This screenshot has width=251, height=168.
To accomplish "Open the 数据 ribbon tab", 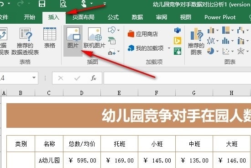I will click(137, 17).
